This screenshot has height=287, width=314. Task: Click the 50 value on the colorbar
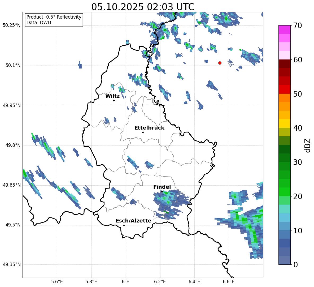pyautogui.click(x=297, y=94)
